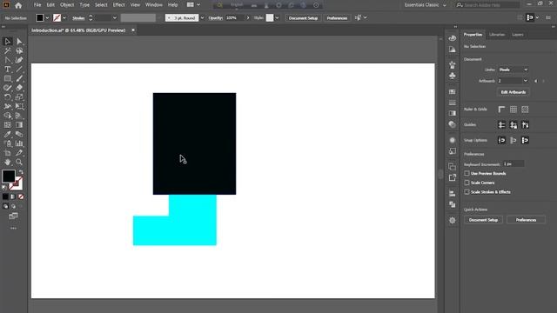Toggle show guides button
The width and height of the screenshot is (557, 313).
(x=501, y=125)
